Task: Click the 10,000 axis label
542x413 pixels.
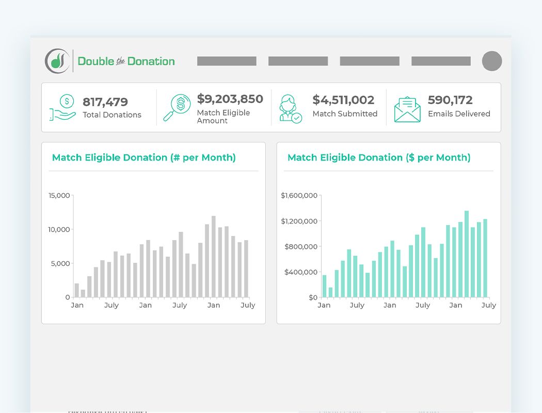Action: 59,230
